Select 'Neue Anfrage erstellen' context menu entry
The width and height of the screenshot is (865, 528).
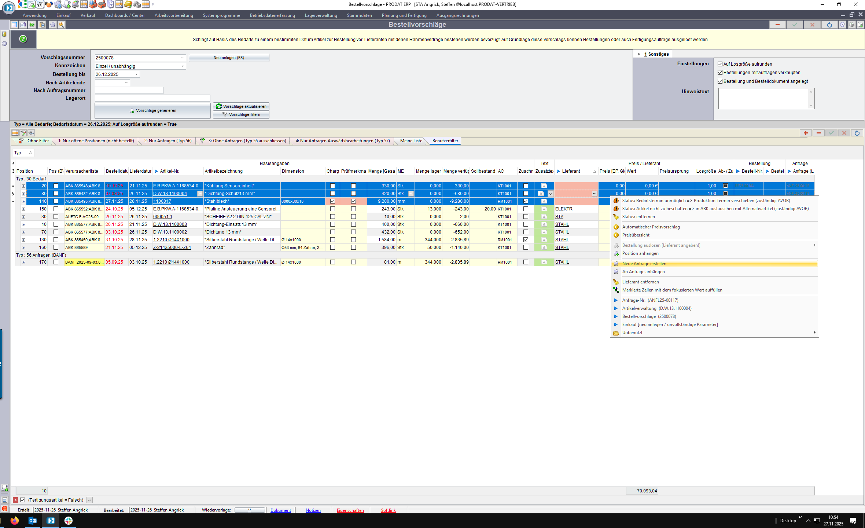(x=644, y=264)
